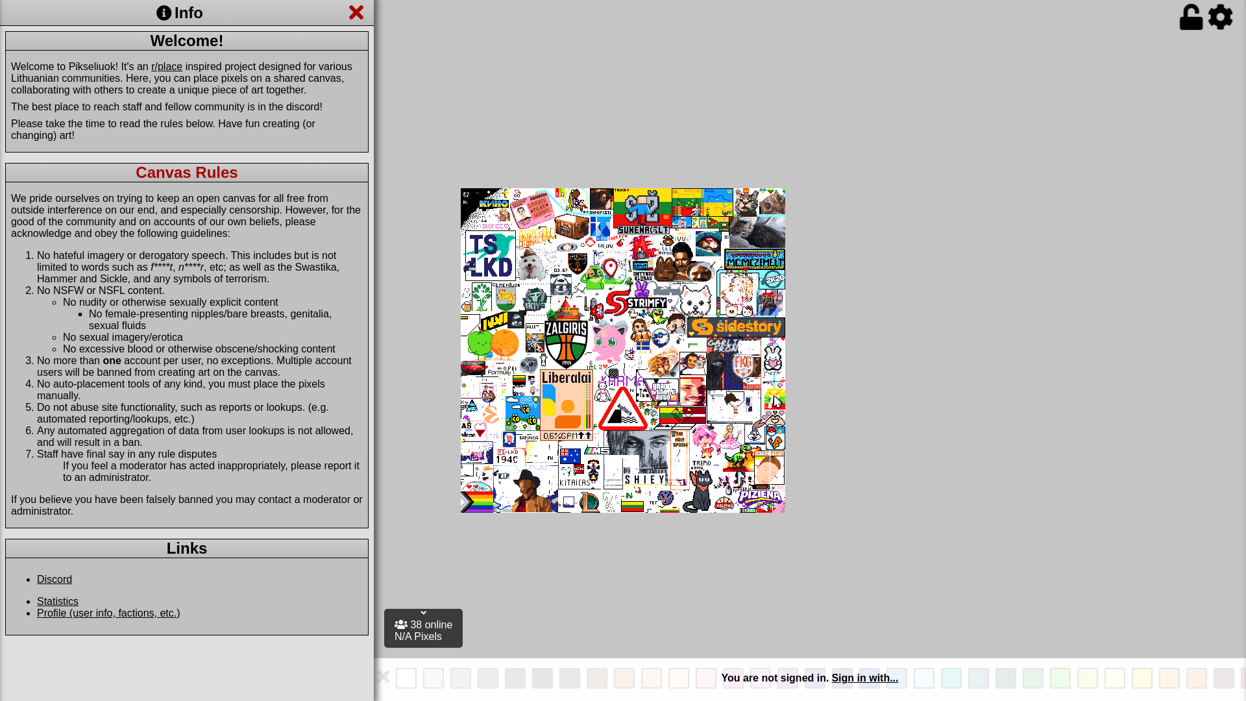
Task: Click the Sign in with... link
Action: point(865,678)
